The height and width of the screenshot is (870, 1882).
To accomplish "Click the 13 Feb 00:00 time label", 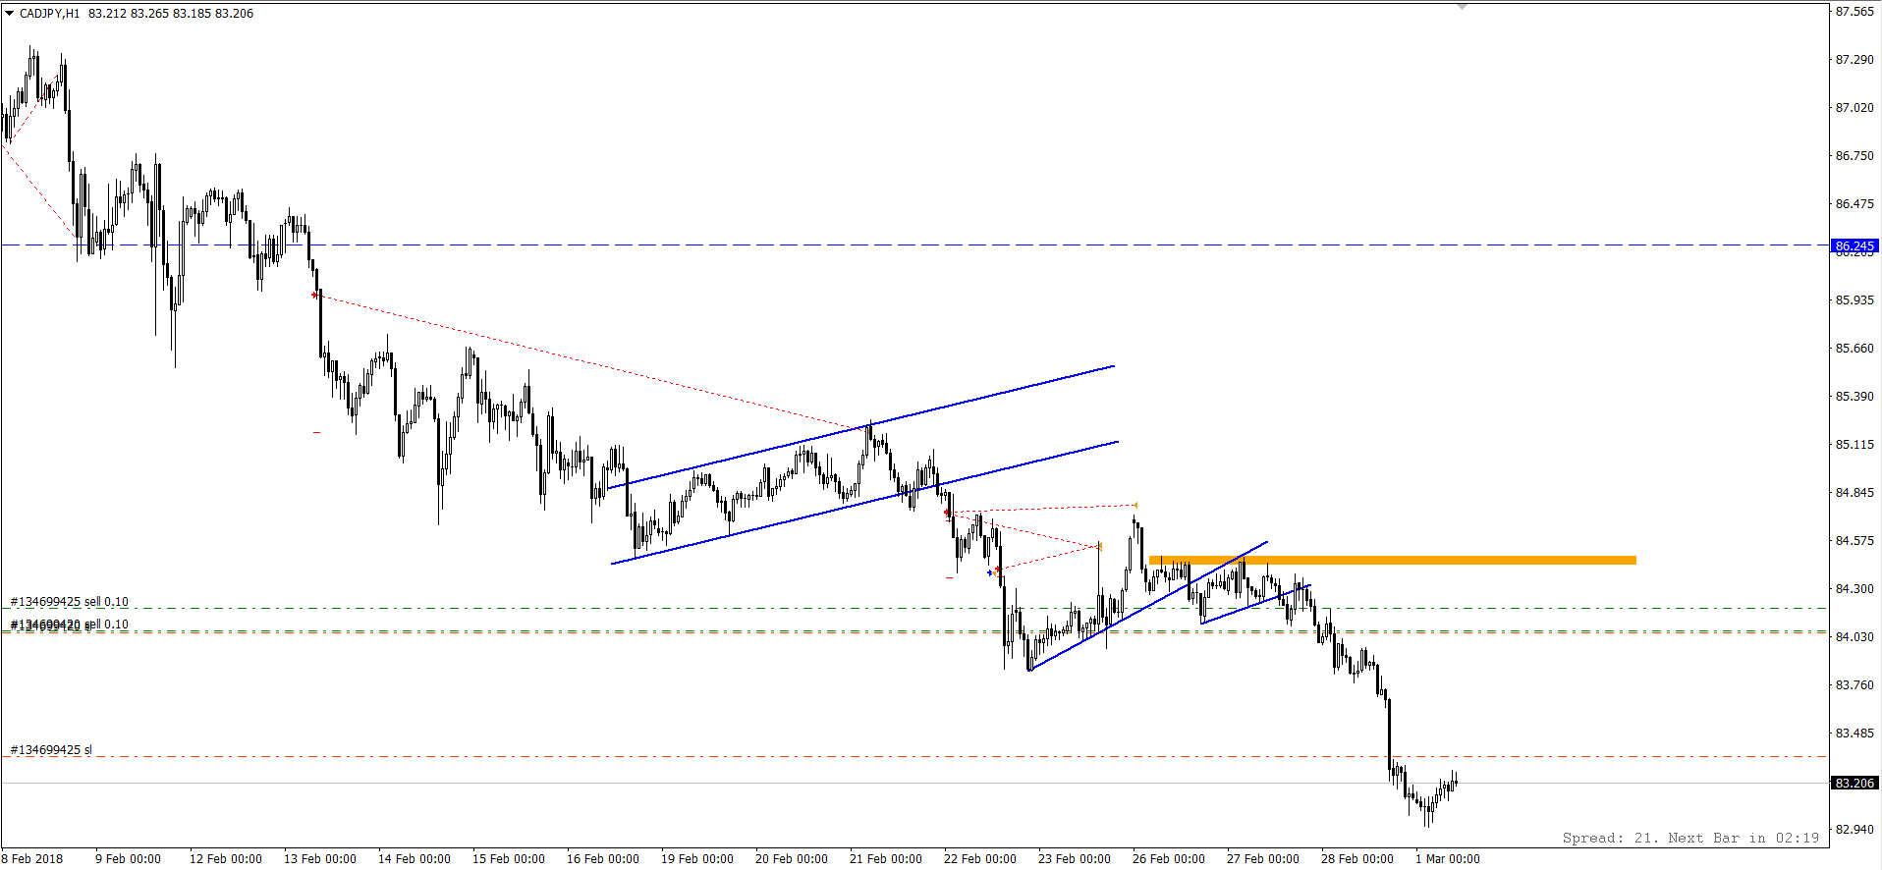I will tap(320, 859).
